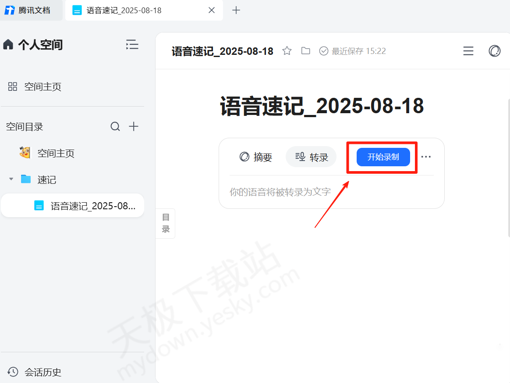The image size is (510, 383).
Task: Select 空间主页 item in the directory tree
Action: pos(56,153)
